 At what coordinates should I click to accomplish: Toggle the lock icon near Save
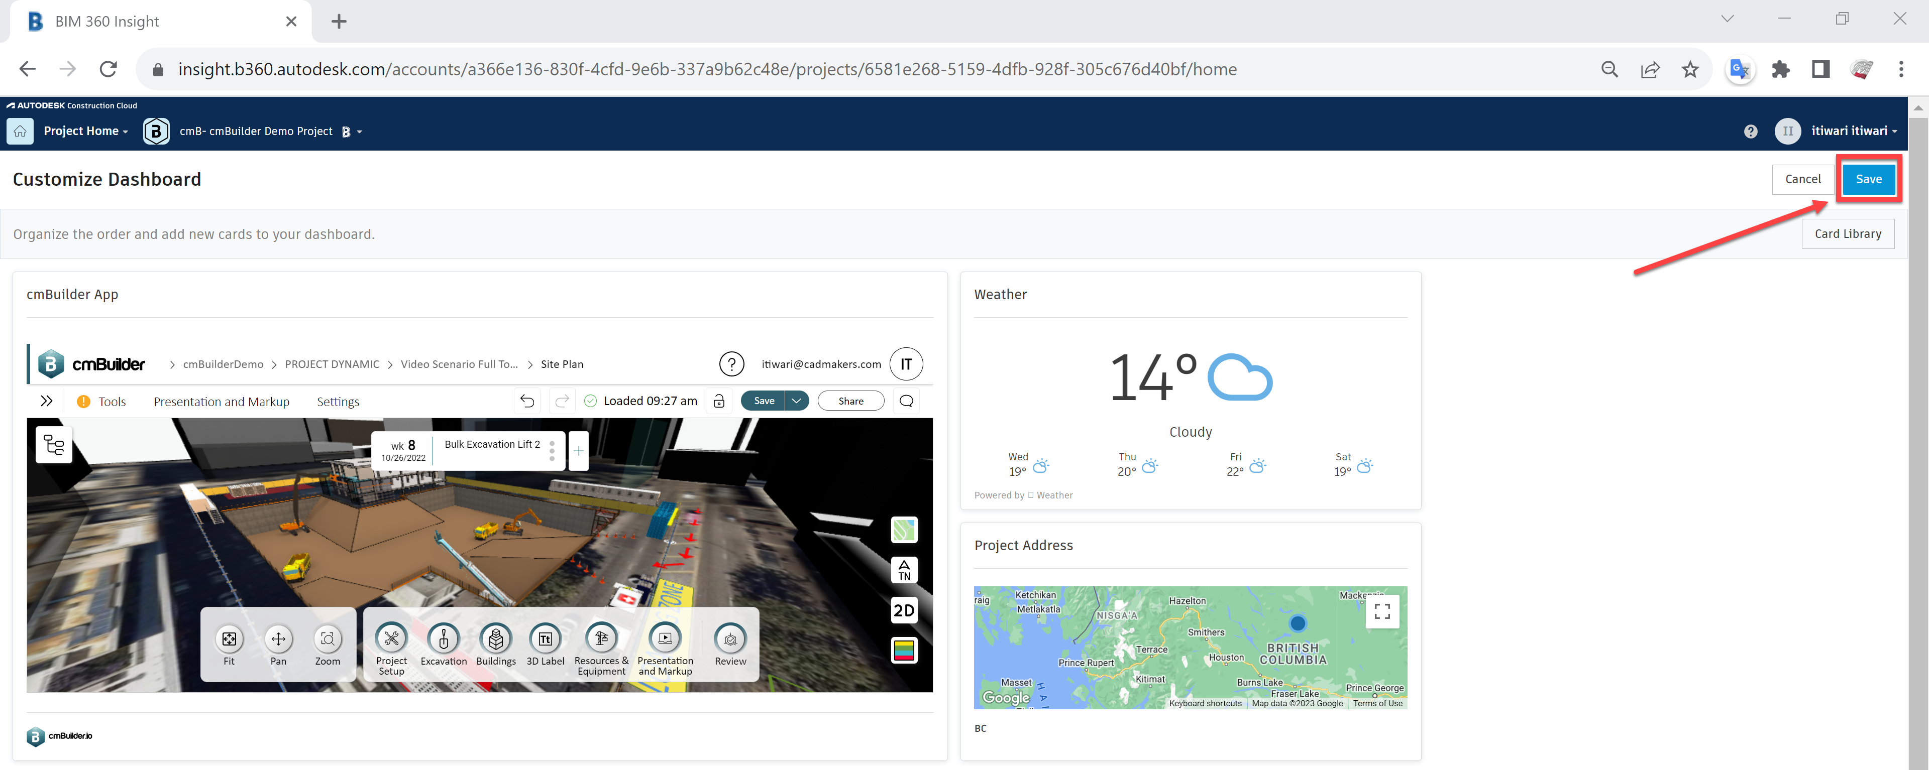719,401
